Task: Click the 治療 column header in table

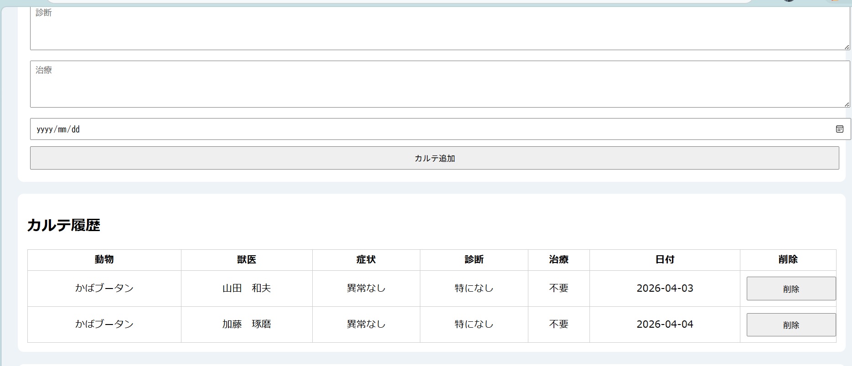Action: pyautogui.click(x=558, y=260)
